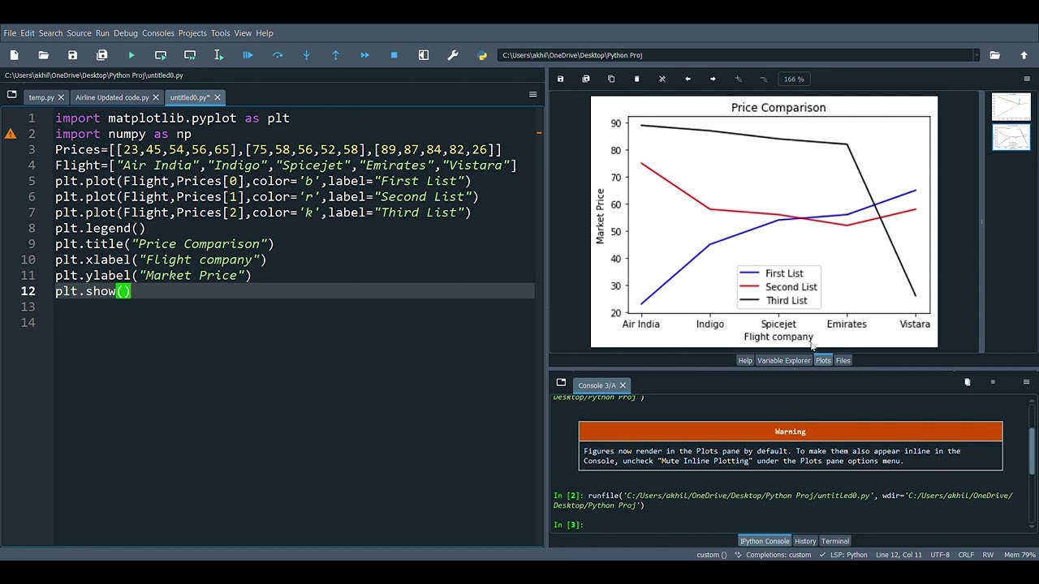Delete the current plot
The image size is (1039, 584).
point(637,79)
